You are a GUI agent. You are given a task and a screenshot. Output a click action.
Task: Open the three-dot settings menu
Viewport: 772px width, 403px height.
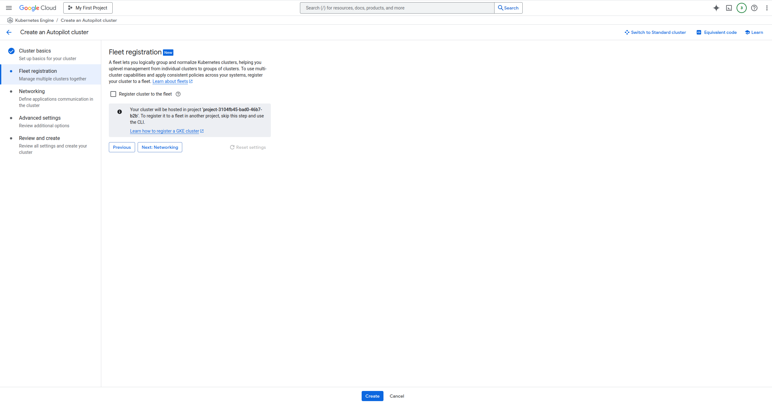point(767,8)
